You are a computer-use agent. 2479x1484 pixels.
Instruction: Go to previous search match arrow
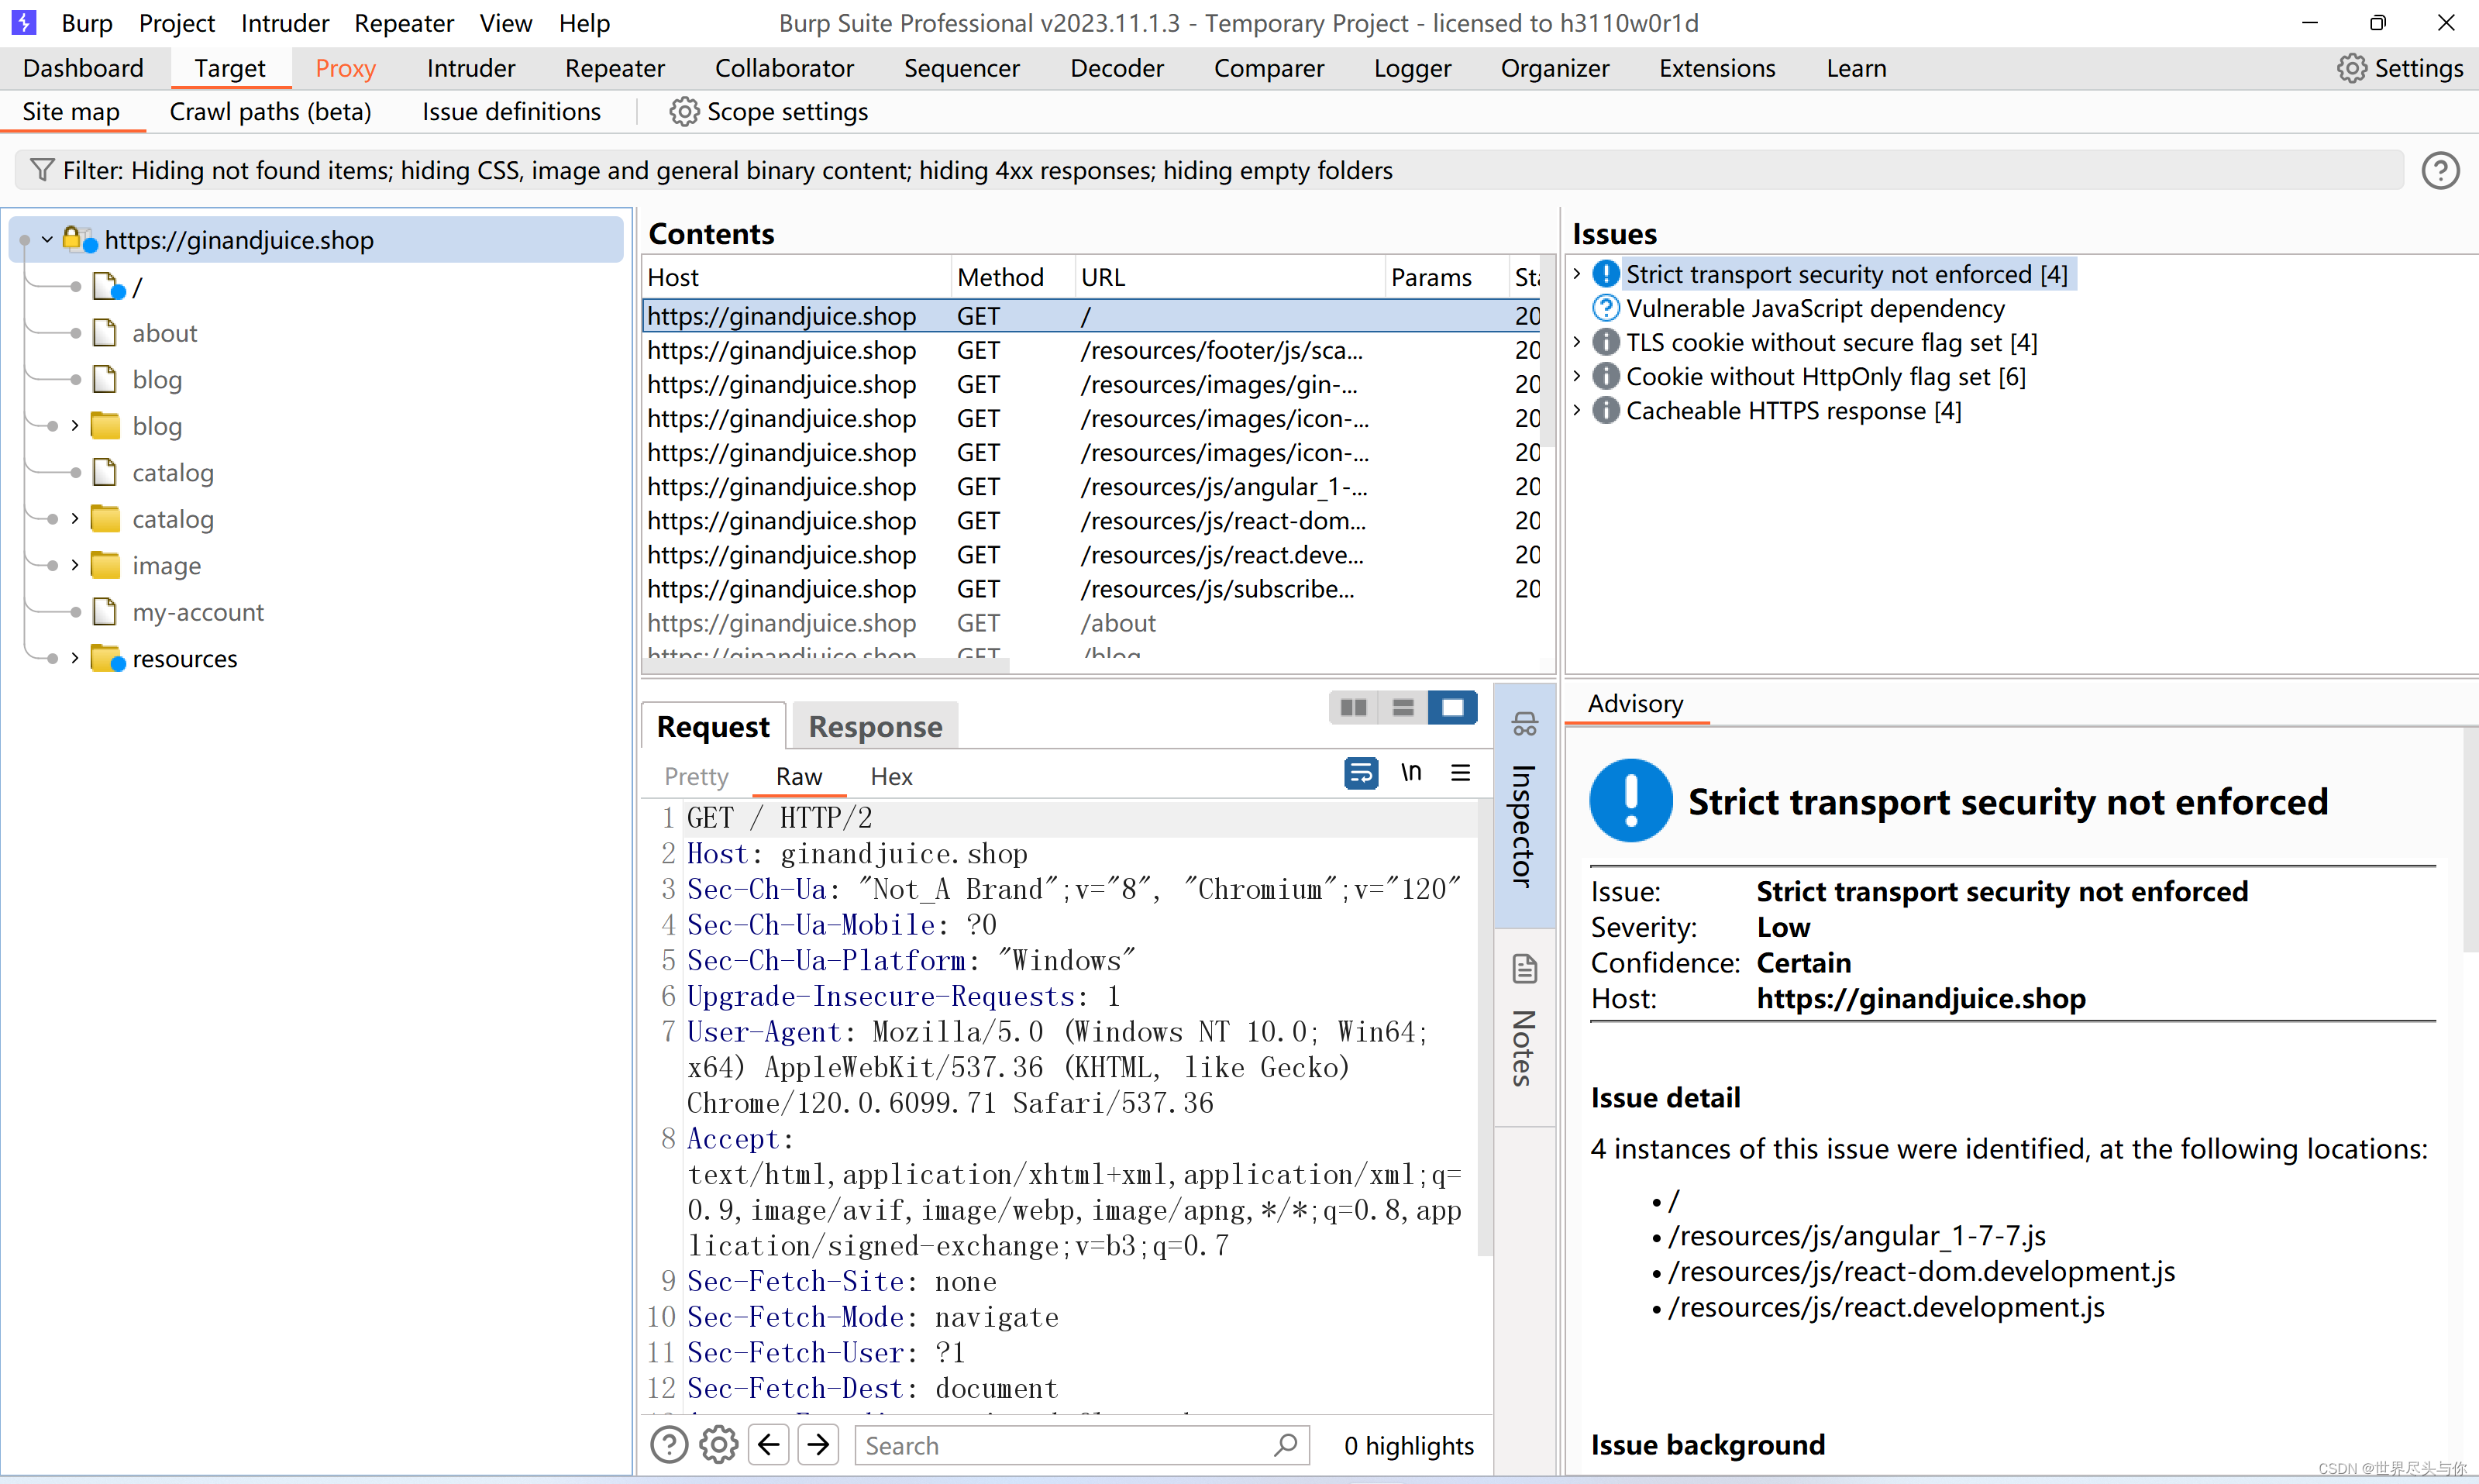click(768, 1445)
